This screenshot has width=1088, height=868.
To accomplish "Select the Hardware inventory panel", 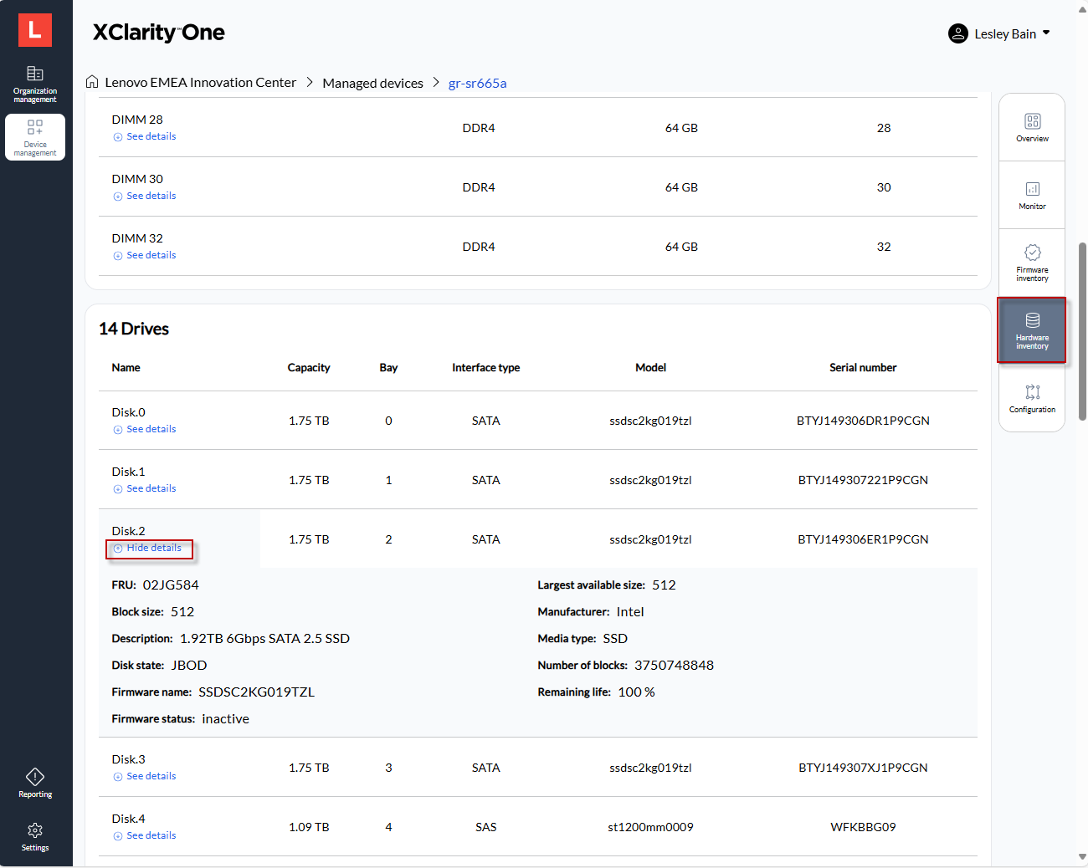I will (1032, 329).
